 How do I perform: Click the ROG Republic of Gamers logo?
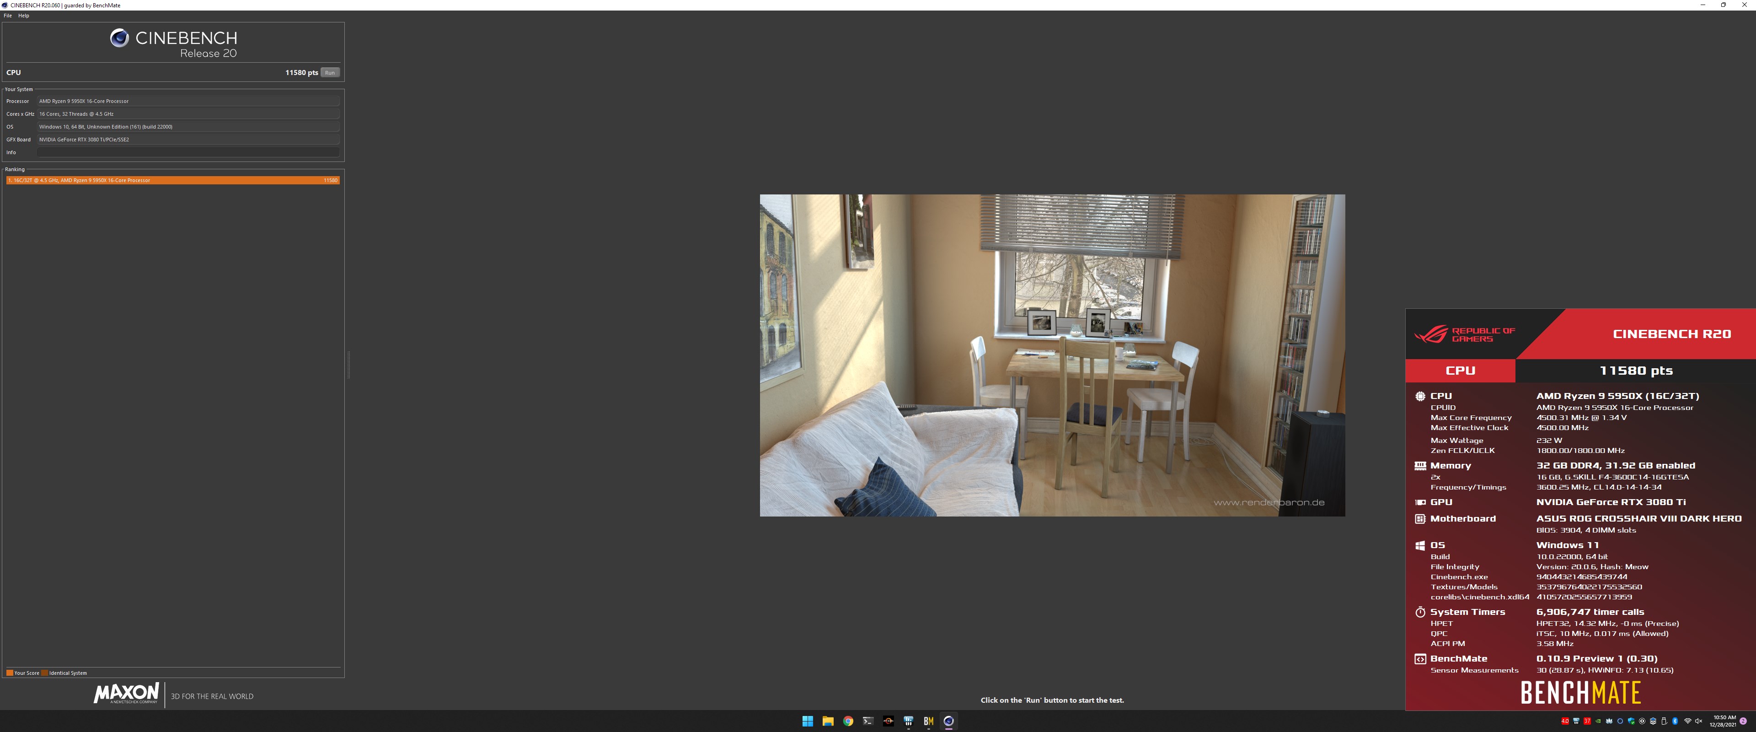coord(1464,334)
